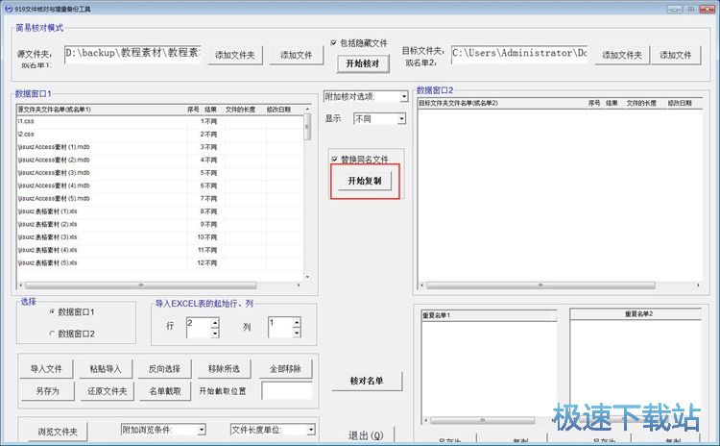Click the 开始核对 button
Screen dimensions: 720x446
point(363,63)
